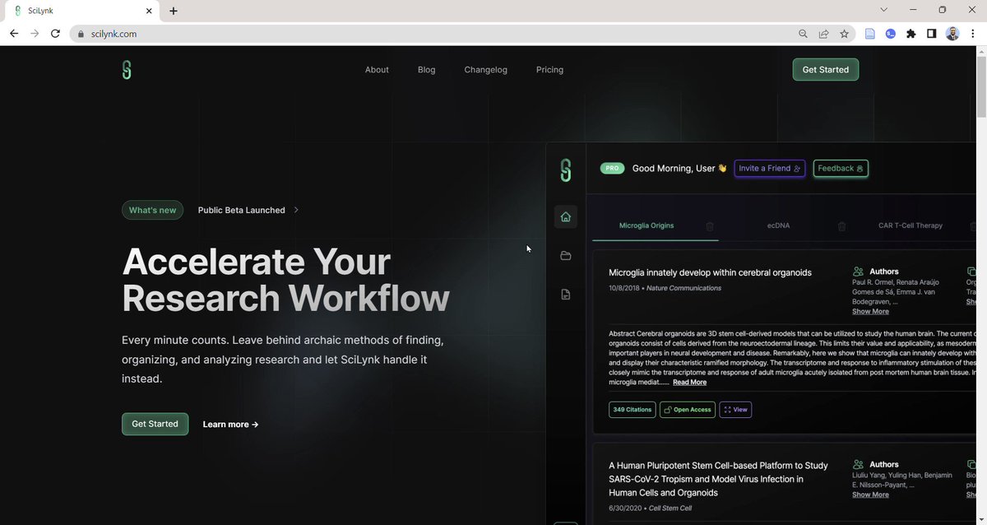Viewport: 987px width, 525px height.
Task: Open paper Microglia innately develop within cerebral organoids
Action: (710, 272)
